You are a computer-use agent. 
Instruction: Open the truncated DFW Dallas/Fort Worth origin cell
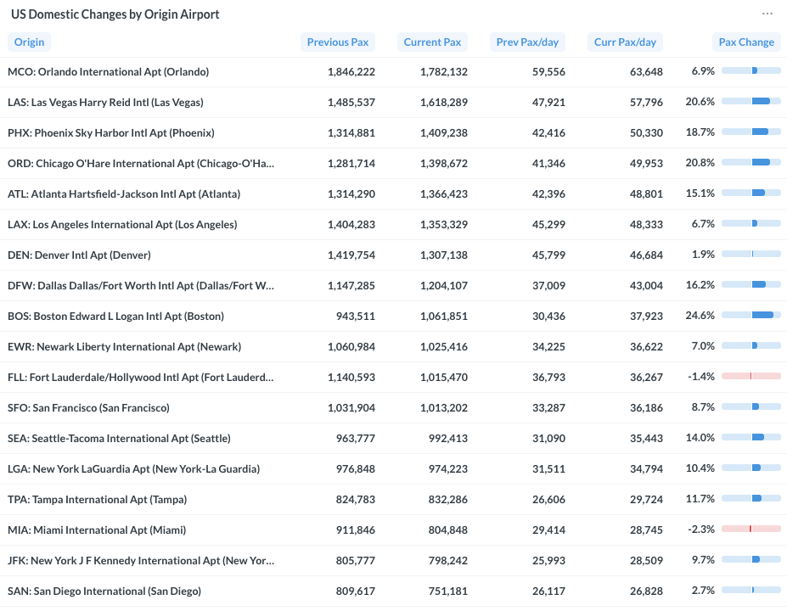click(140, 286)
